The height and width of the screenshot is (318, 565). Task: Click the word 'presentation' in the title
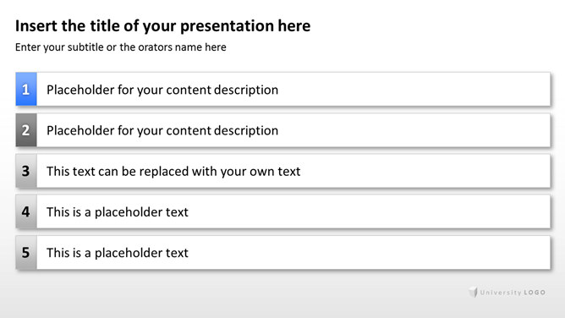point(227,27)
